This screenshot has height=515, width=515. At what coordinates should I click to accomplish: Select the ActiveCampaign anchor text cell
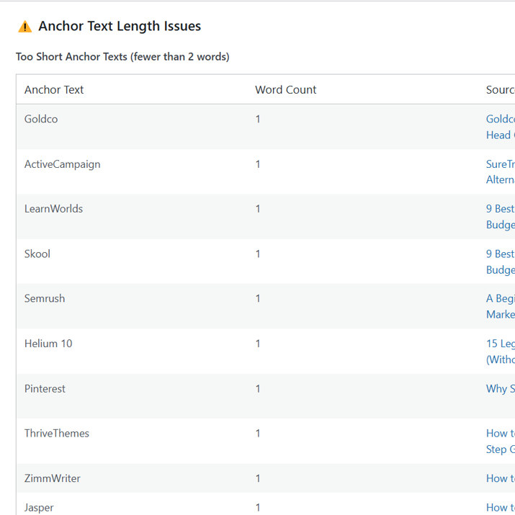63,164
